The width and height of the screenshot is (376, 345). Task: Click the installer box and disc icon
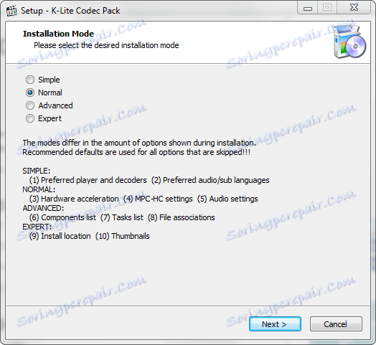tap(350, 42)
